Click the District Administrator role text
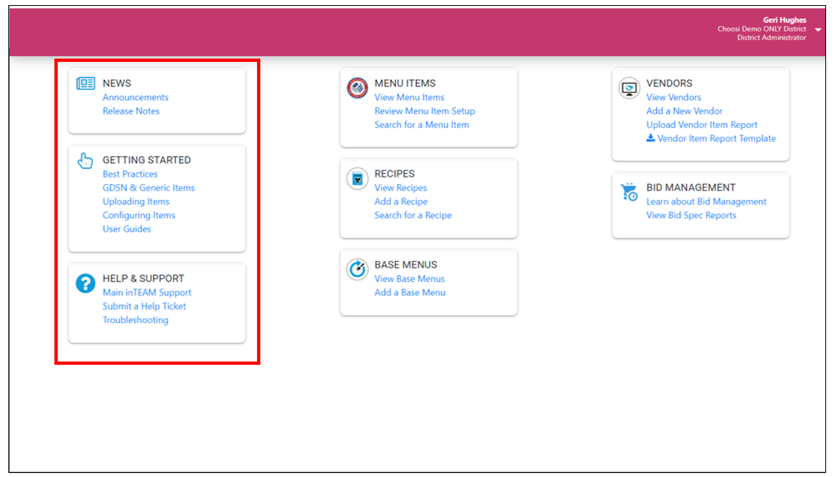 click(772, 37)
